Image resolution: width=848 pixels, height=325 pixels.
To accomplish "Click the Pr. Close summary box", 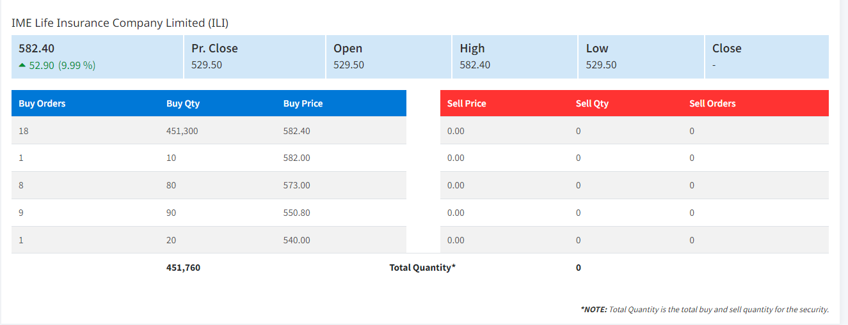I will click(x=254, y=57).
